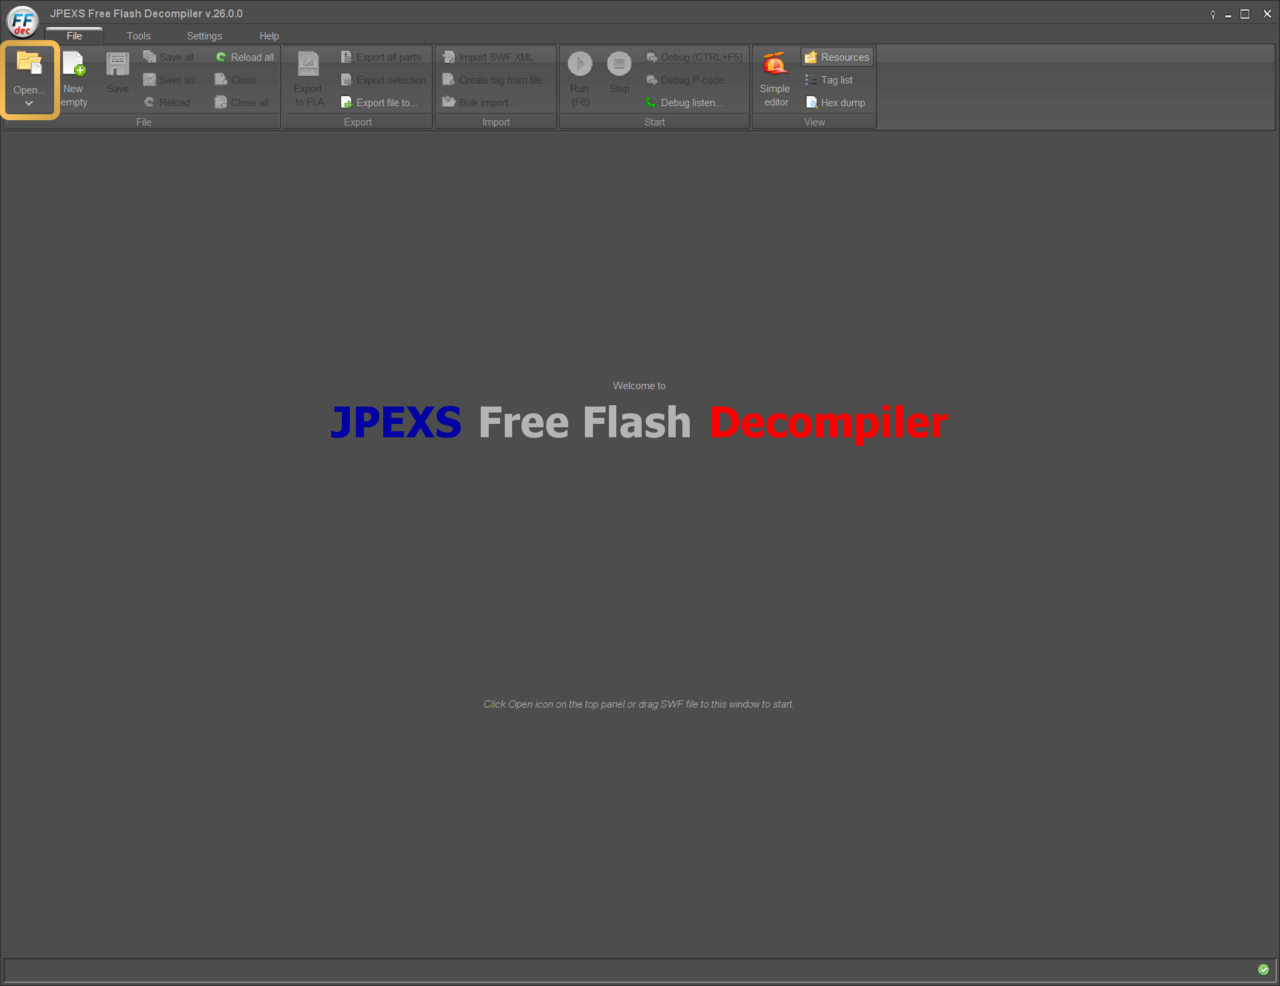Maximize the JPEXS window
The image size is (1280, 986).
coord(1245,14)
